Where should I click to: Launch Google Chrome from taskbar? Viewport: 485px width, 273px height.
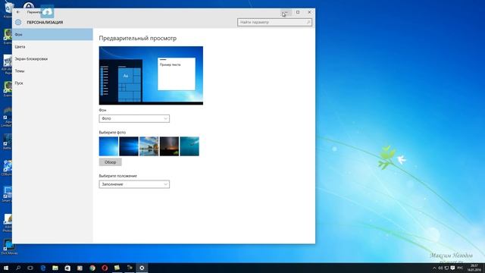92,268
